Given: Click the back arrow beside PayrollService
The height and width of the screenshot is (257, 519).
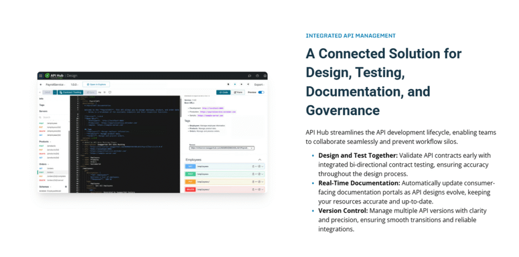Looking at the screenshot, I should coord(41,84).
